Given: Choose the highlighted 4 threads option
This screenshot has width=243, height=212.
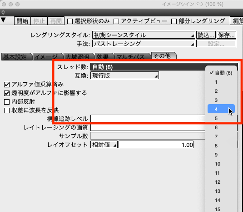Looking at the screenshot, I should pos(221,109).
